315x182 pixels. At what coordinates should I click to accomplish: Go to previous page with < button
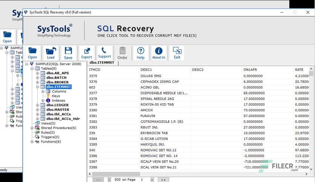click(109, 180)
